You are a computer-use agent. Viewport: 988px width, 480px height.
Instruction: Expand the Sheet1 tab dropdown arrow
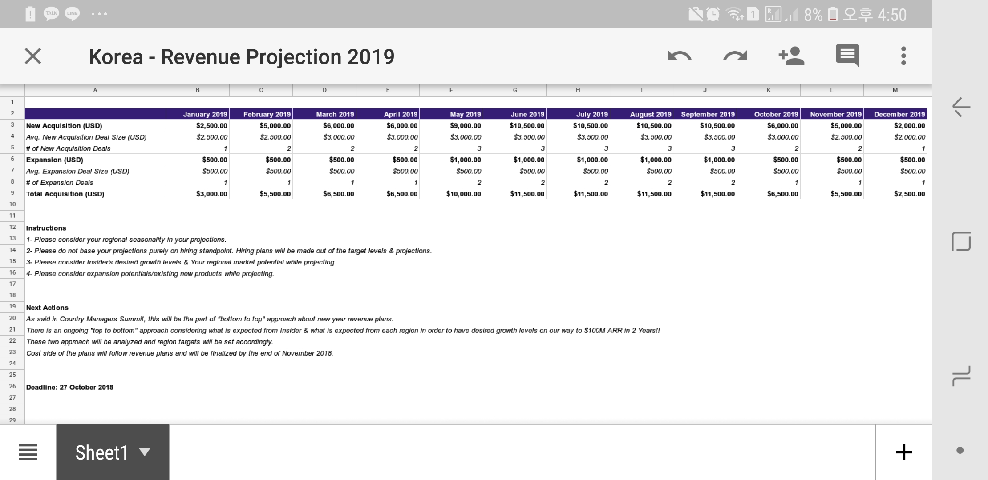pyautogui.click(x=145, y=452)
